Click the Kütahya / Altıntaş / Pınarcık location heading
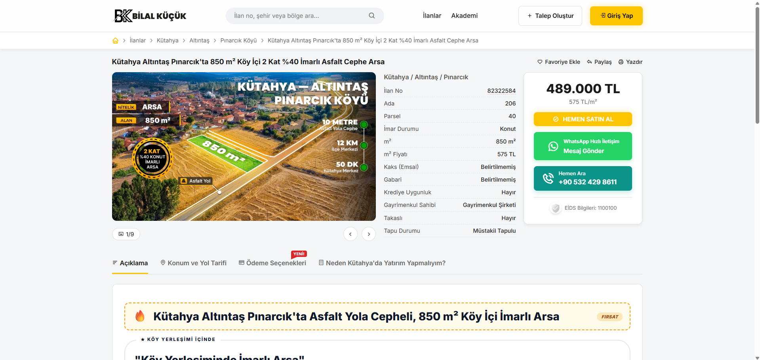 tap(426, 77)
